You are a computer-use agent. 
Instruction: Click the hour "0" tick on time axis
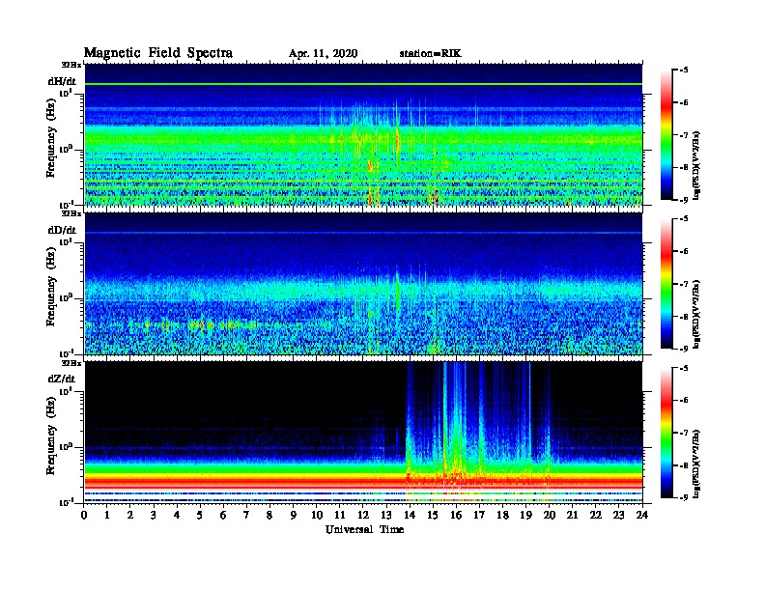pos(84,515)
